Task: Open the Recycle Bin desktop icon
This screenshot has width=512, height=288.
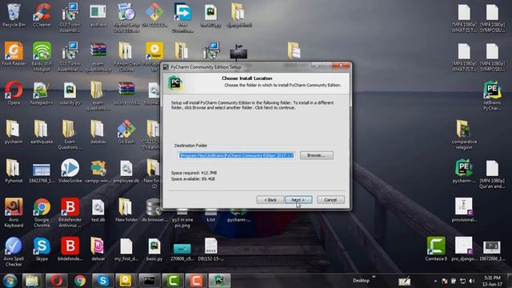Action: (14, 15)
